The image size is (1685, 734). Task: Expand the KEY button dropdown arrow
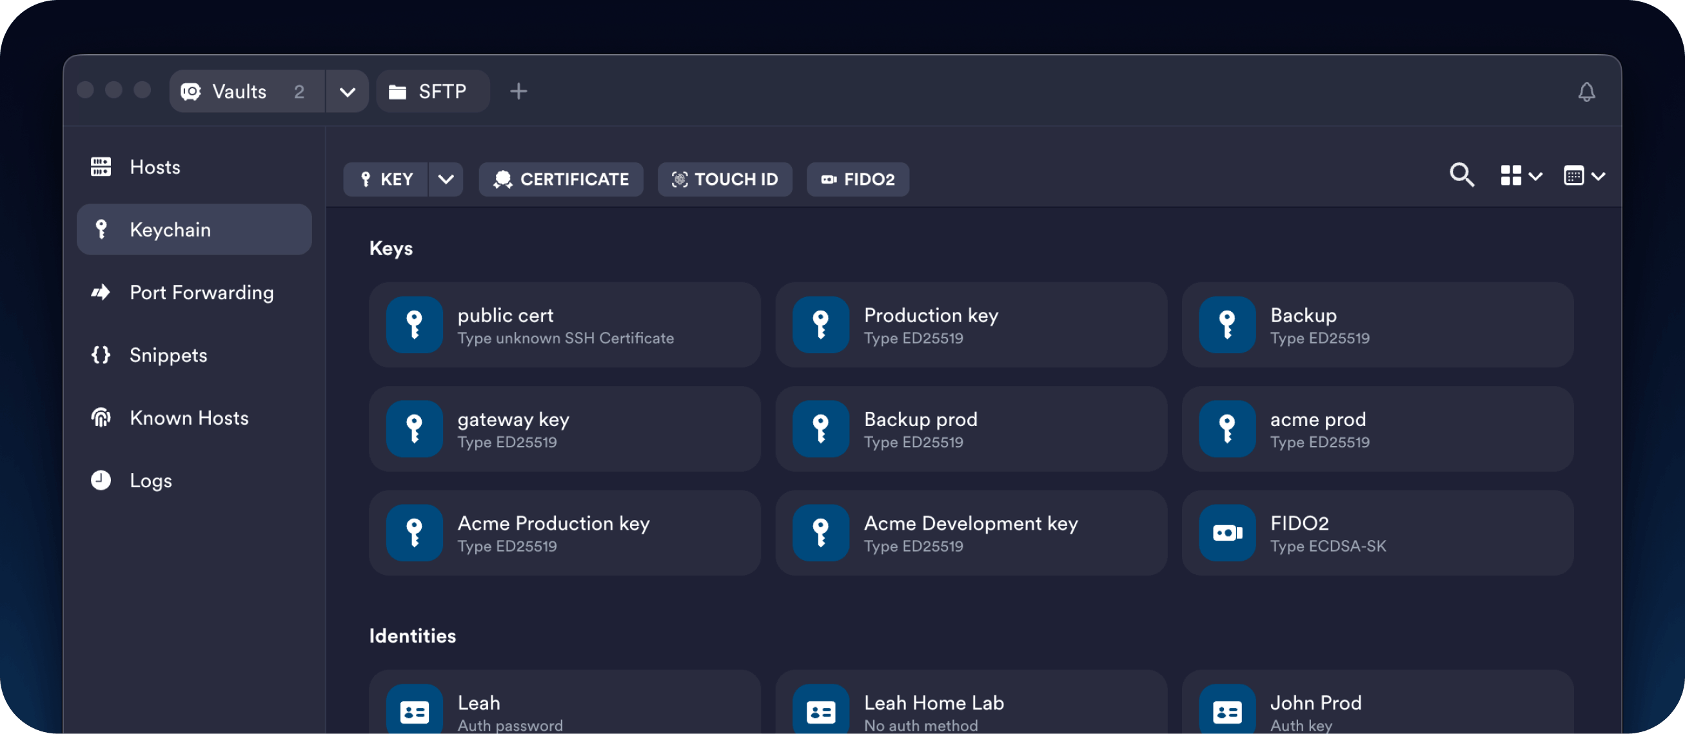pos(446,179)
